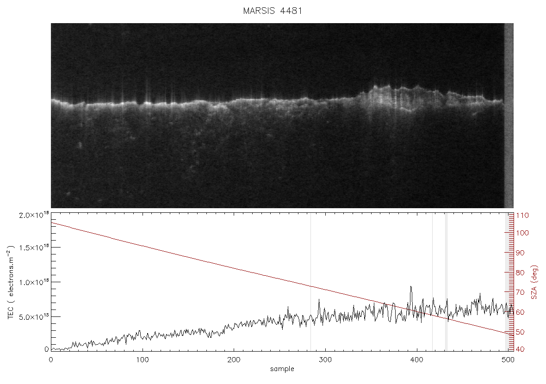Click the x-axis tick label 0
This screenshot has width=546, height=384.
click(x=51, y=359)
